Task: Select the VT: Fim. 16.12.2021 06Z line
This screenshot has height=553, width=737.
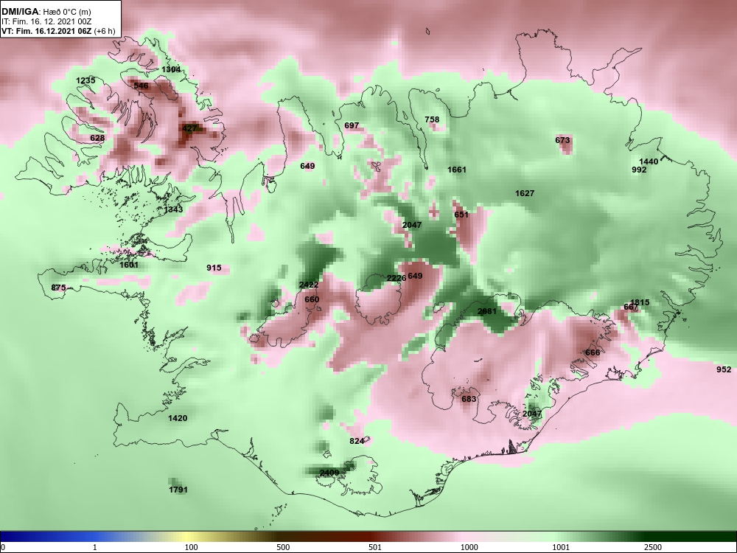Action: coord(57,31)
